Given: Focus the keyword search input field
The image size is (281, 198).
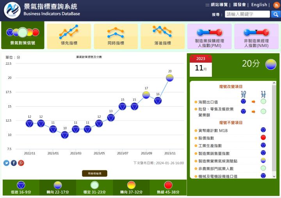Looking at the screenshot, I should 247,14.
